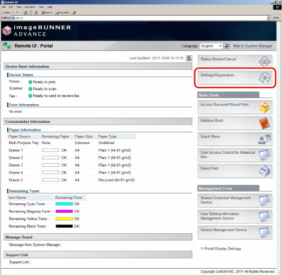Click Mail to System Manager link

click(x=253, y=46)
